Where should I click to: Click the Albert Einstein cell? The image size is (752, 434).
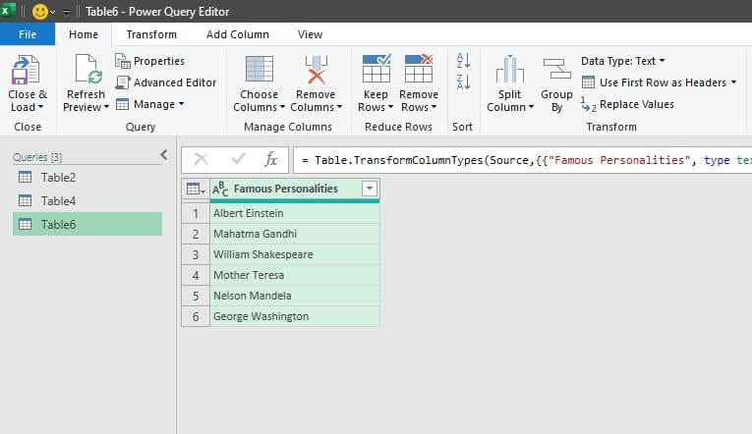click(x=295, y=213)
